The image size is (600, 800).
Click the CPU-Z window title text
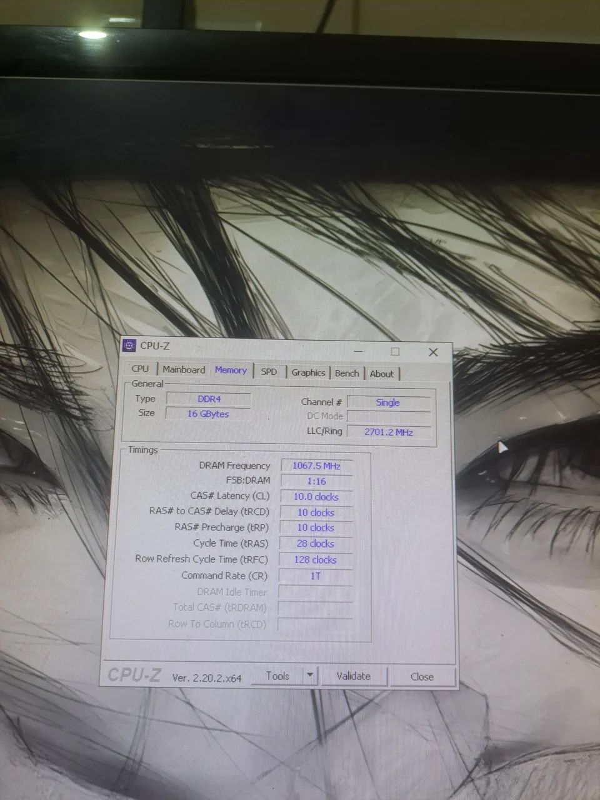coord(155,346)
